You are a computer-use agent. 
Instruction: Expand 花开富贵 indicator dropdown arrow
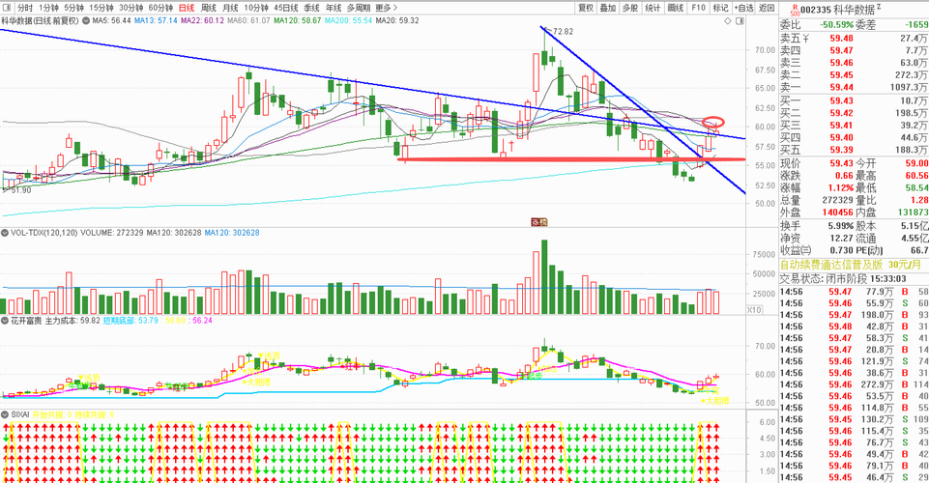click(x=5, y=320)
